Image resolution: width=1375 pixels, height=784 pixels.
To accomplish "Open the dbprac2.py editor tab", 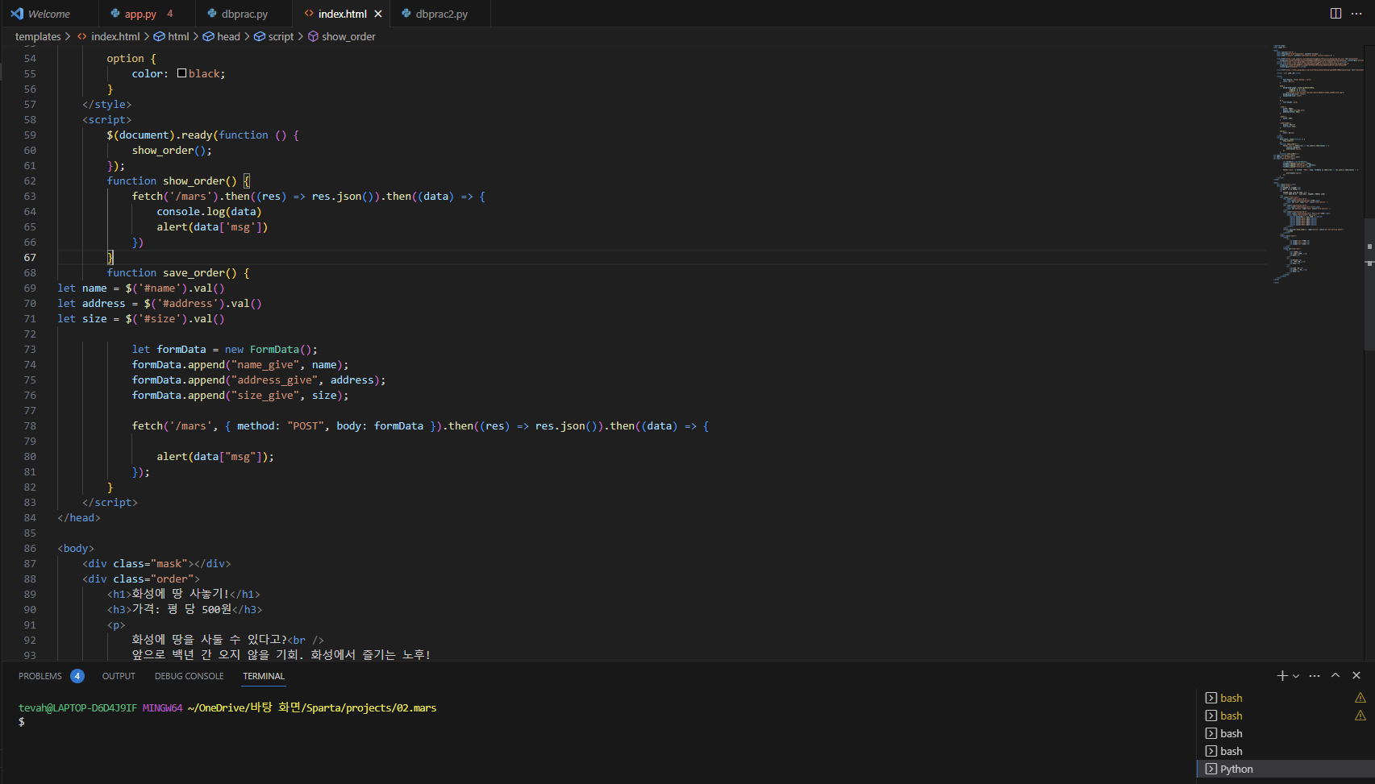I will click(440, 14).
